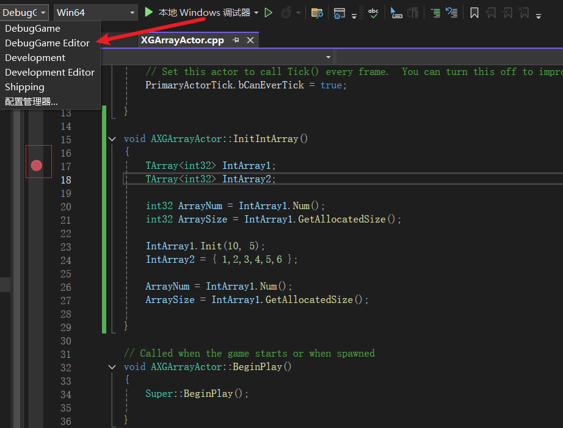Click the InitIntArray function name
Image resolution: width=563 pixels, height=428 pixels.
pos(266,139)
